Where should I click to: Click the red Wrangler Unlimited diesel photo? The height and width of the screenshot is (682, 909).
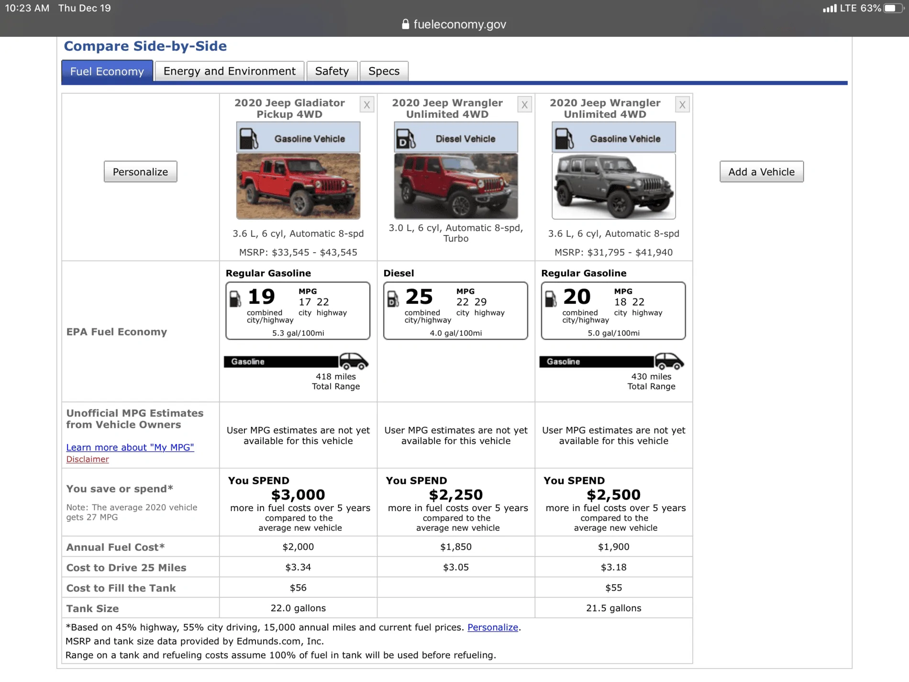click(456, 186)
